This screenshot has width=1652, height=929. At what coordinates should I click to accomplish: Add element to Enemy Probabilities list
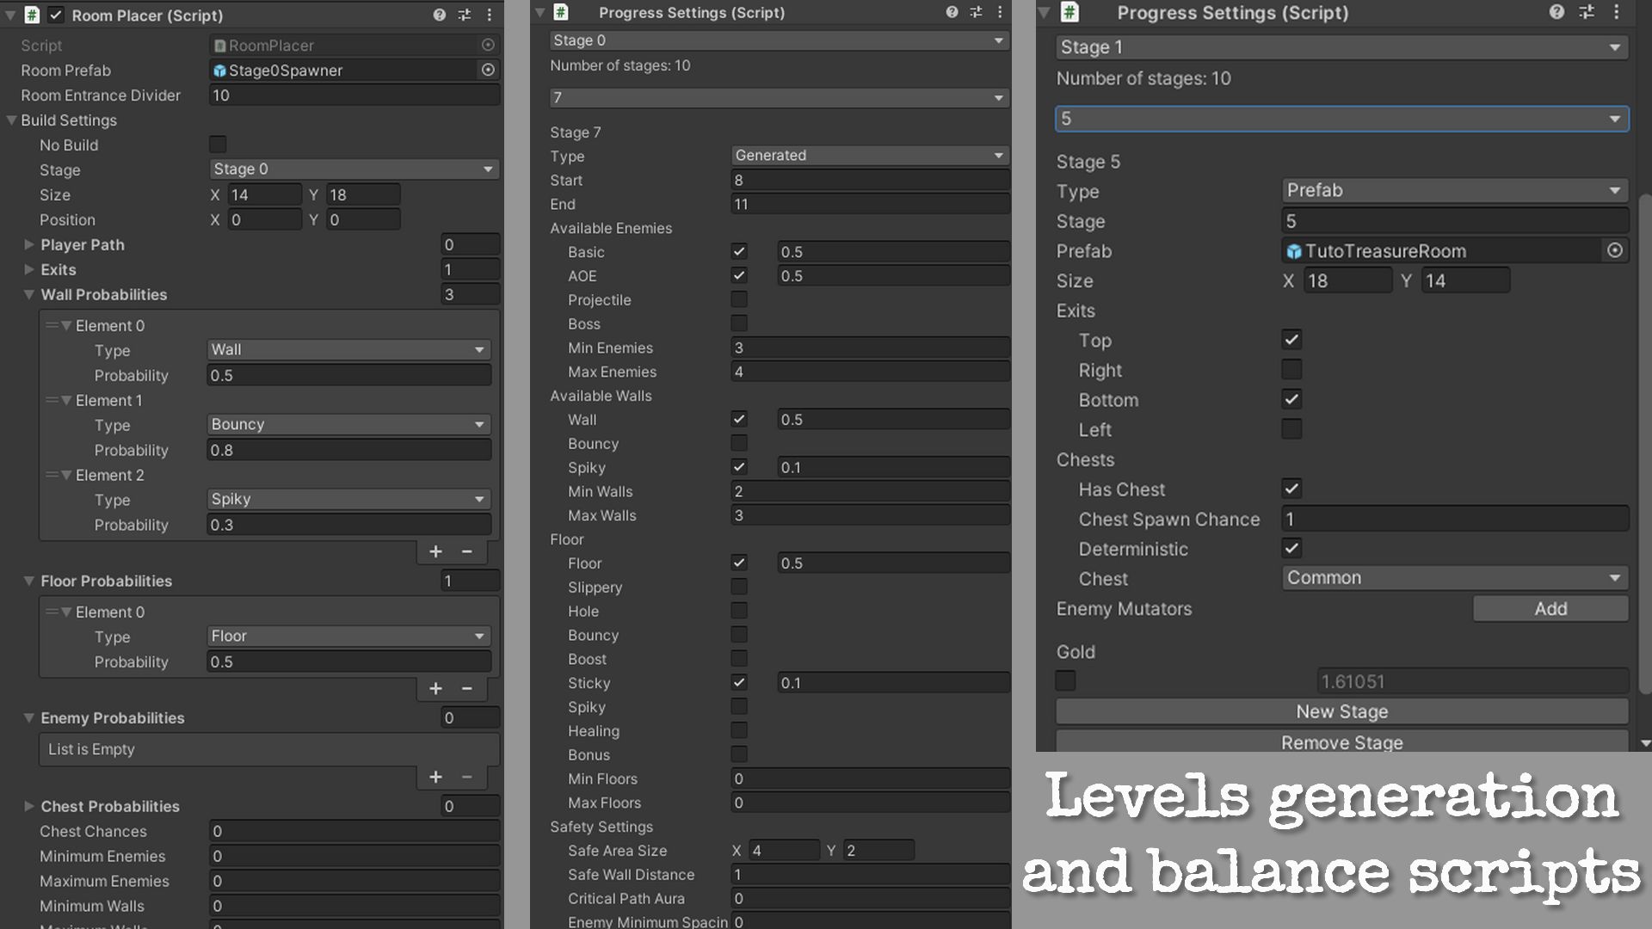(435, 777)
